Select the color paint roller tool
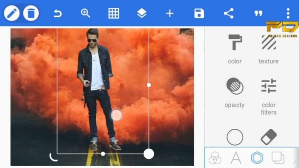Viewport: 299px width, 168px height. pyautogui.click(x=235, y=42)
